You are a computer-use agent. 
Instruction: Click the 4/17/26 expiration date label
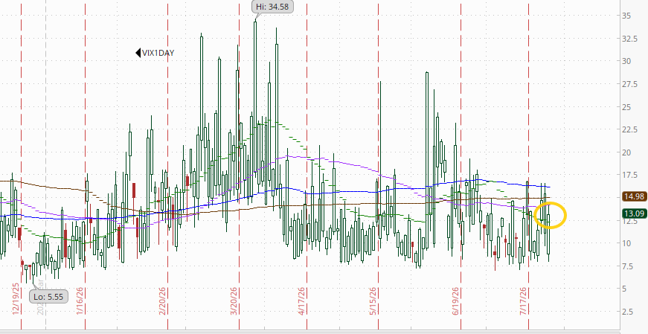302,301
